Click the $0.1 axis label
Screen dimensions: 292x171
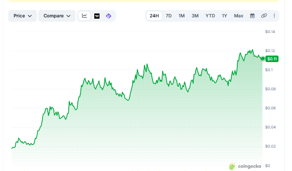pos(269,70)
